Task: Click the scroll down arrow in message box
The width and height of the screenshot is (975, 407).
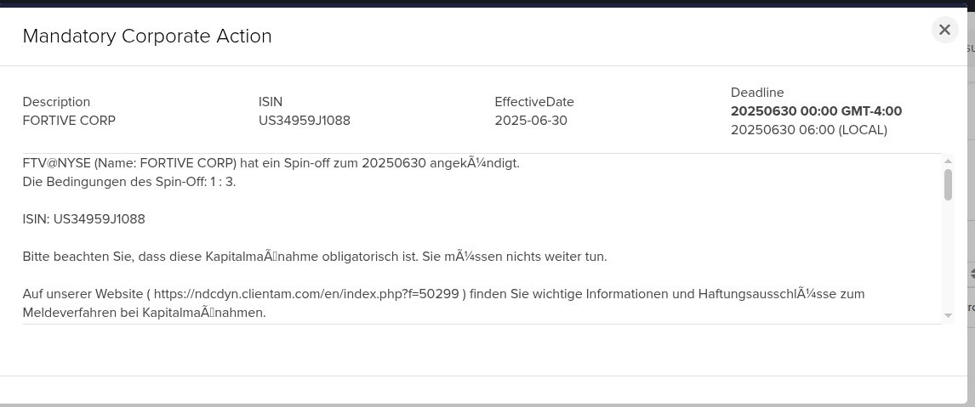Action: pos(948,316)
